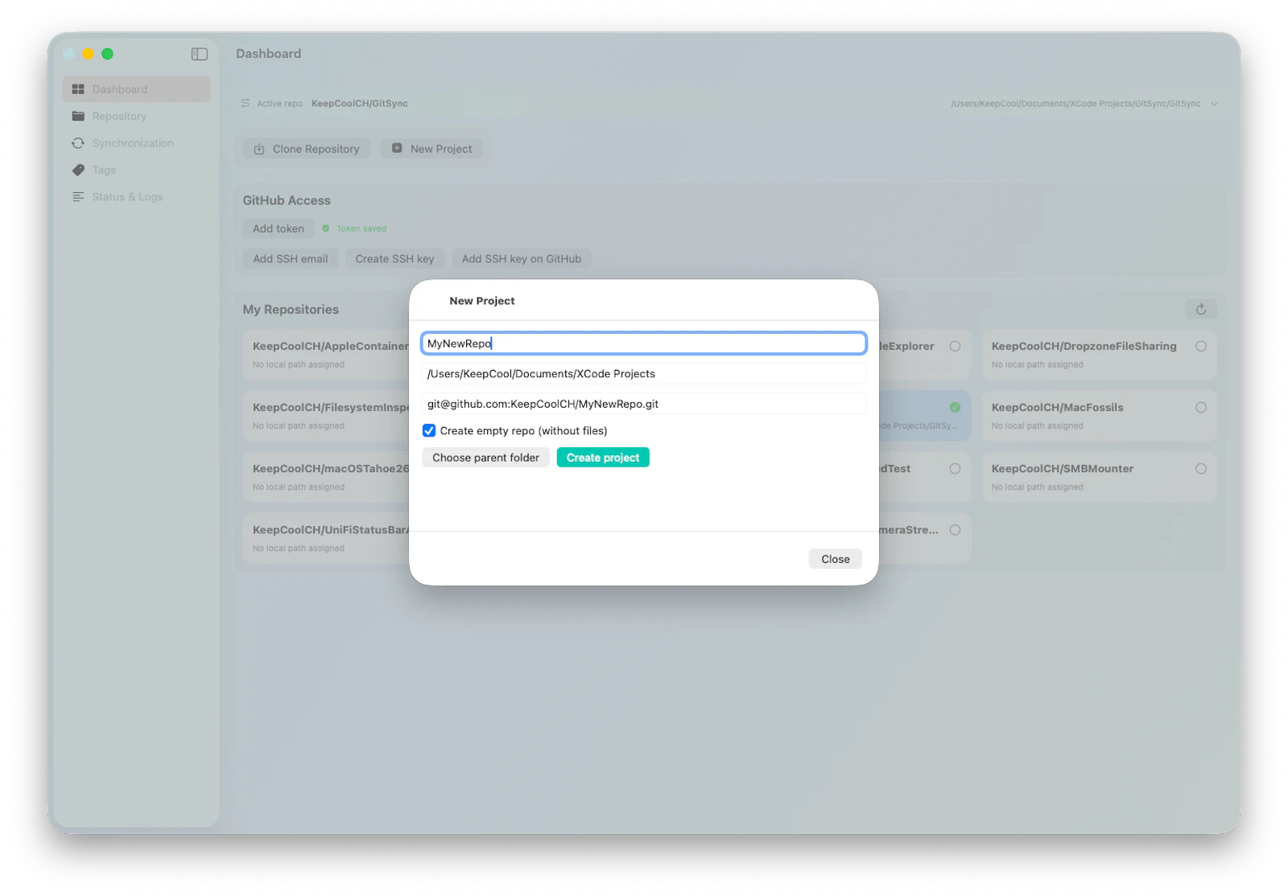Select the SMBMounter repository radio button
This screenshot has width=1288, height=896.
click(x=1201, y=469)
